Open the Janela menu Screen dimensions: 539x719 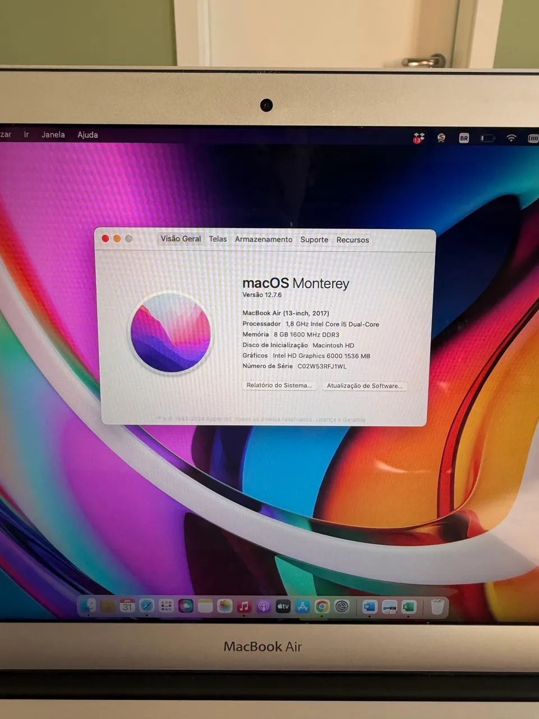52,135
